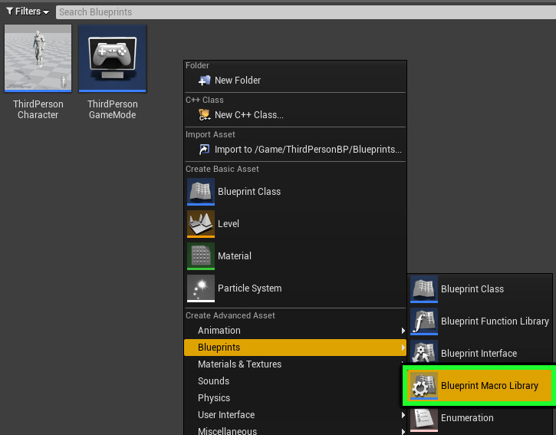Select the ThirdPersonGameMode blueprint thumbnail
This screenshot has width=556, height=435.
[x=112, y=58]
